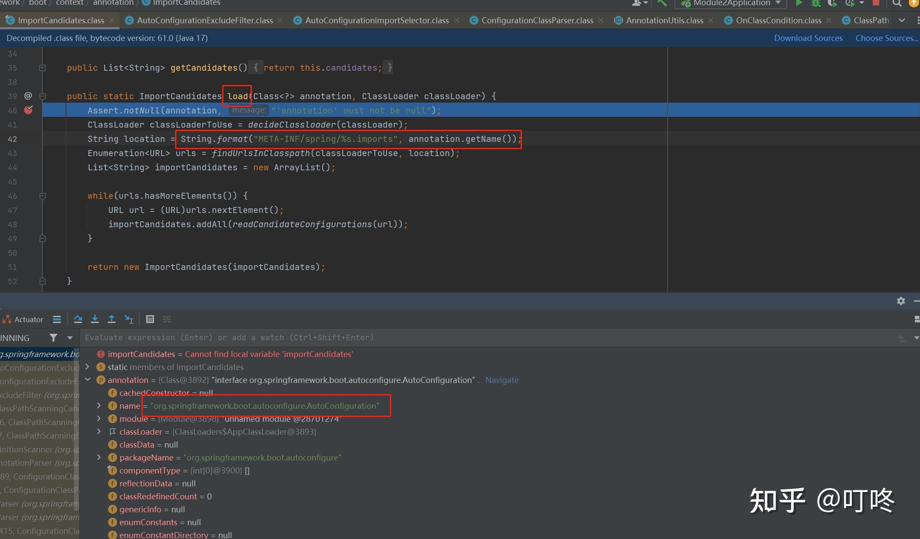920x539 pixels.
Task: Stop the running application with red square
Action: [876, 3]
